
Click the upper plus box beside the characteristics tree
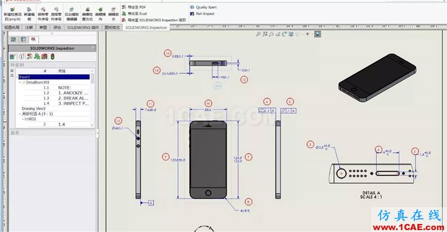point(12,71)
